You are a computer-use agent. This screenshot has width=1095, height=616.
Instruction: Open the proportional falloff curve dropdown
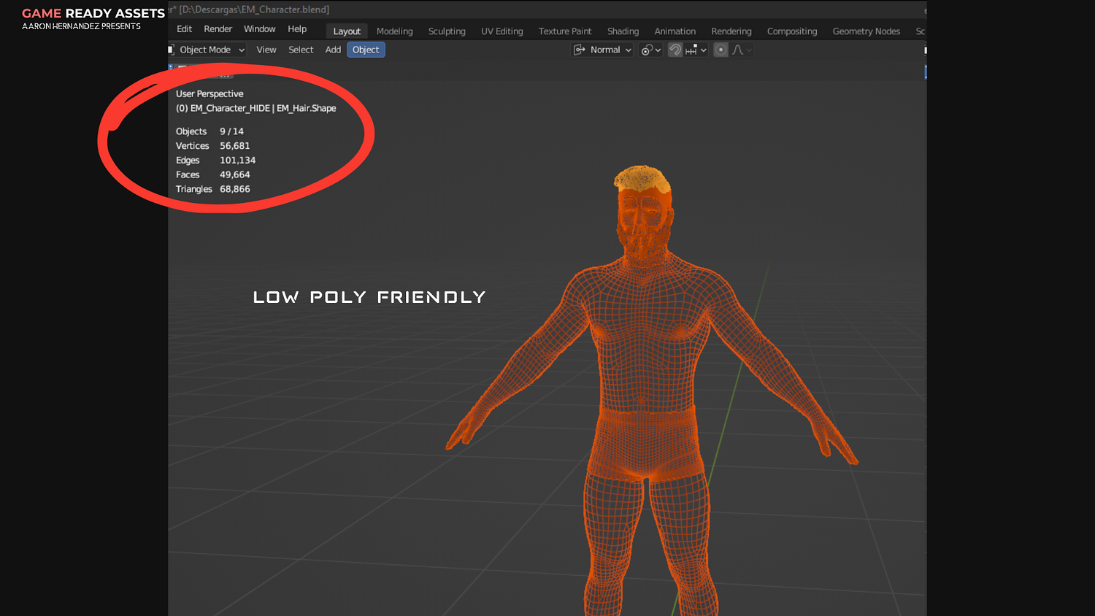[x=742, y=50]
